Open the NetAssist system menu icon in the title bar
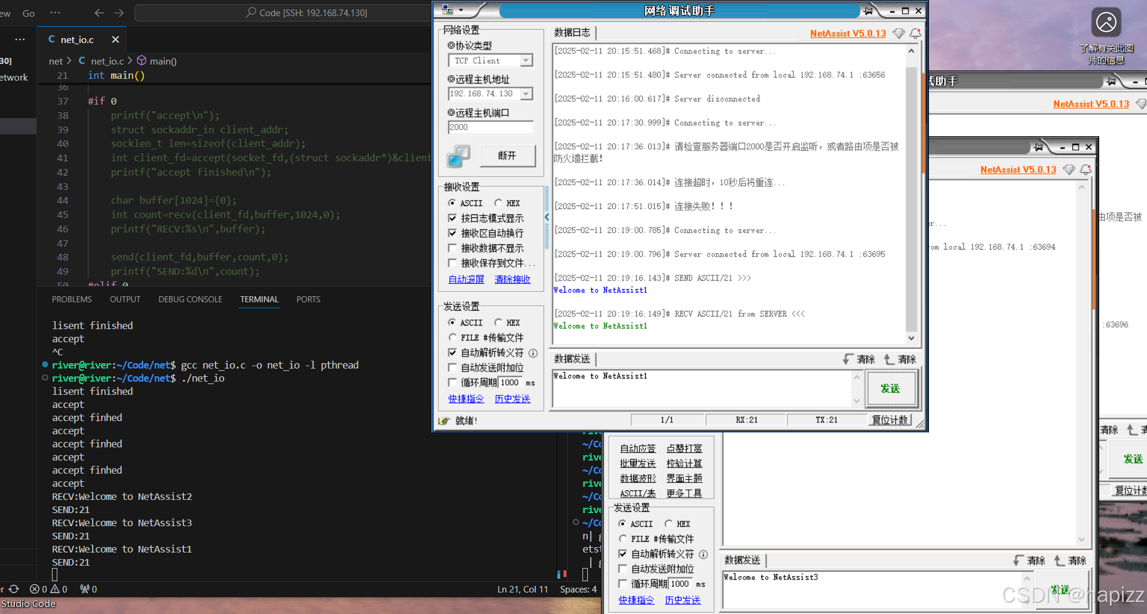This screenshot has width=1147, height=614. pyautogui.click(x=447, y=10)
